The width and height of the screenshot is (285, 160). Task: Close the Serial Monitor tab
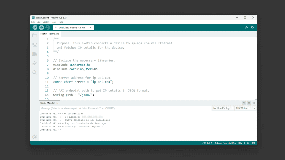[57, 103]
